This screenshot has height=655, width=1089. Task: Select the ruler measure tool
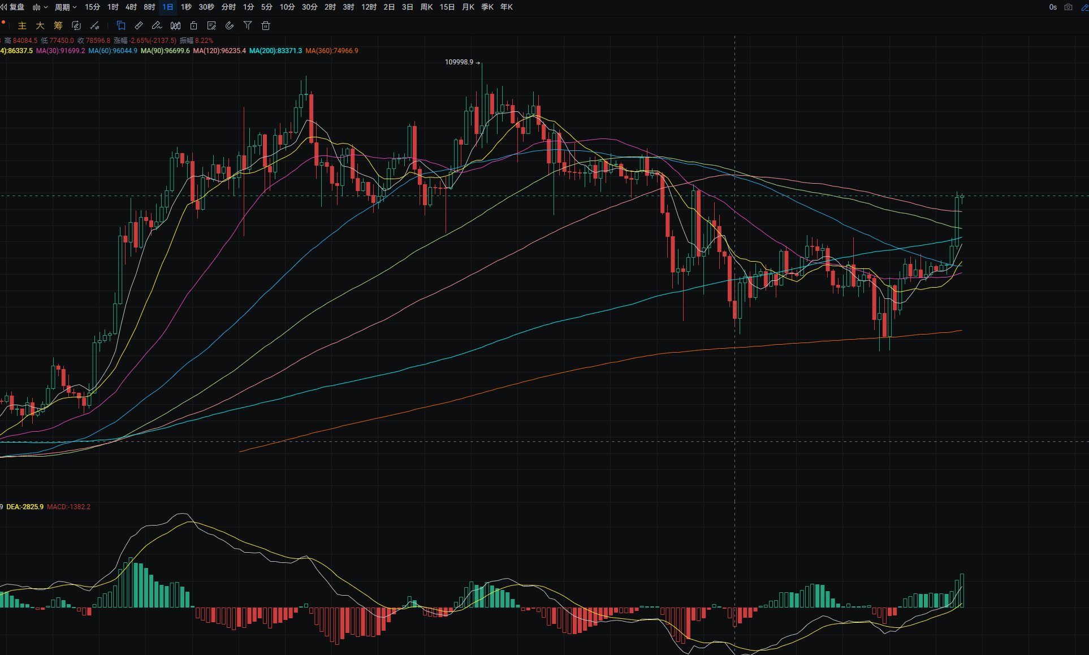tap(139, 25)
